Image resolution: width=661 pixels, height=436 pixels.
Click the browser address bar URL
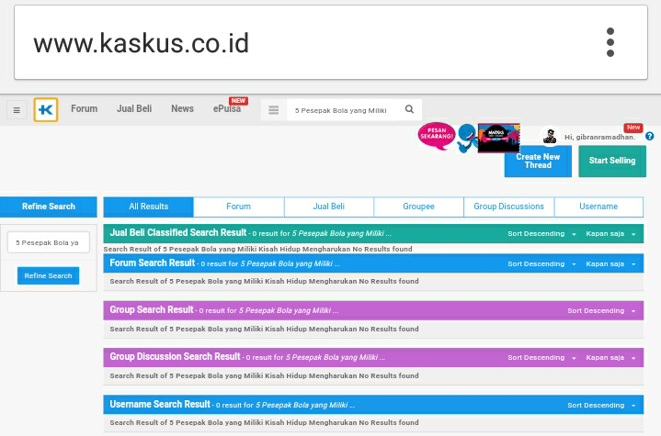click(x=142, y=43)
